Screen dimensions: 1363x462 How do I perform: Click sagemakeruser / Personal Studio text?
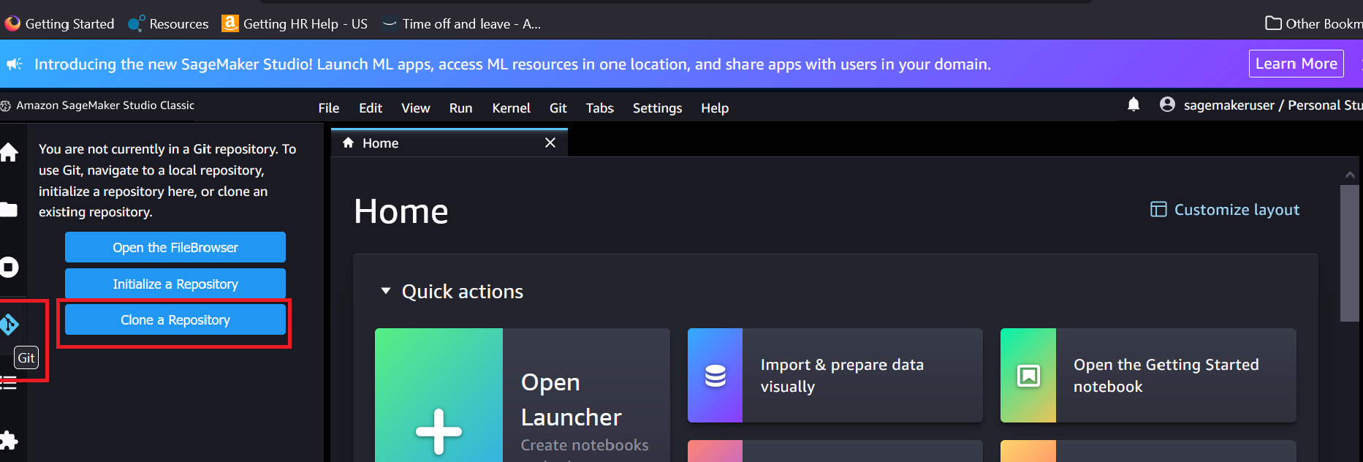coord(1273,105)
